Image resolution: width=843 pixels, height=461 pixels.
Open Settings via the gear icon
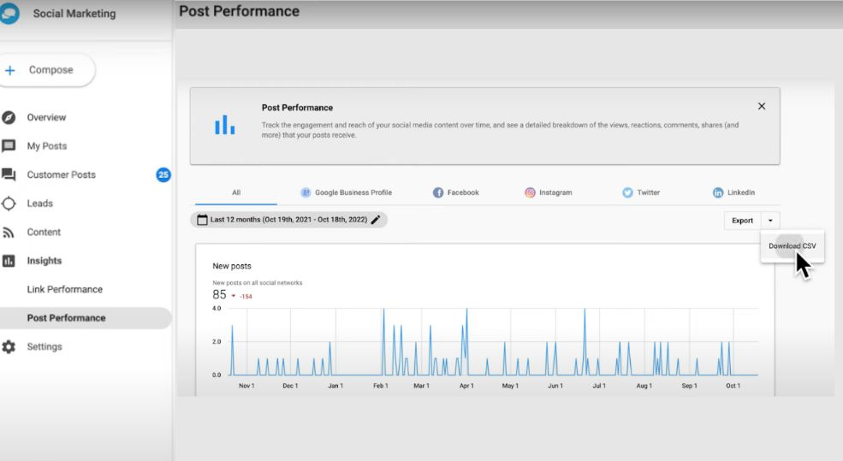[x=9, y=346]
